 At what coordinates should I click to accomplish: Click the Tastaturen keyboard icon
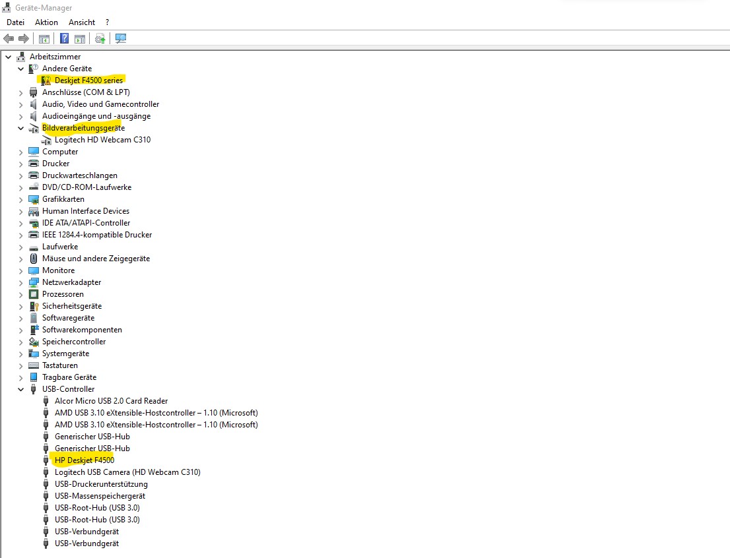(34, 365)
